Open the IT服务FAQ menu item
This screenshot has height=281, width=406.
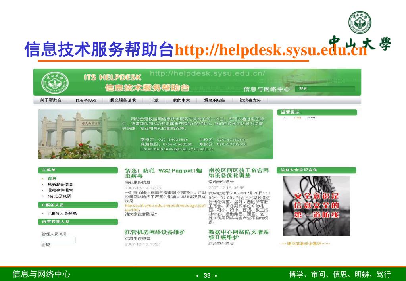pos(86,100)
